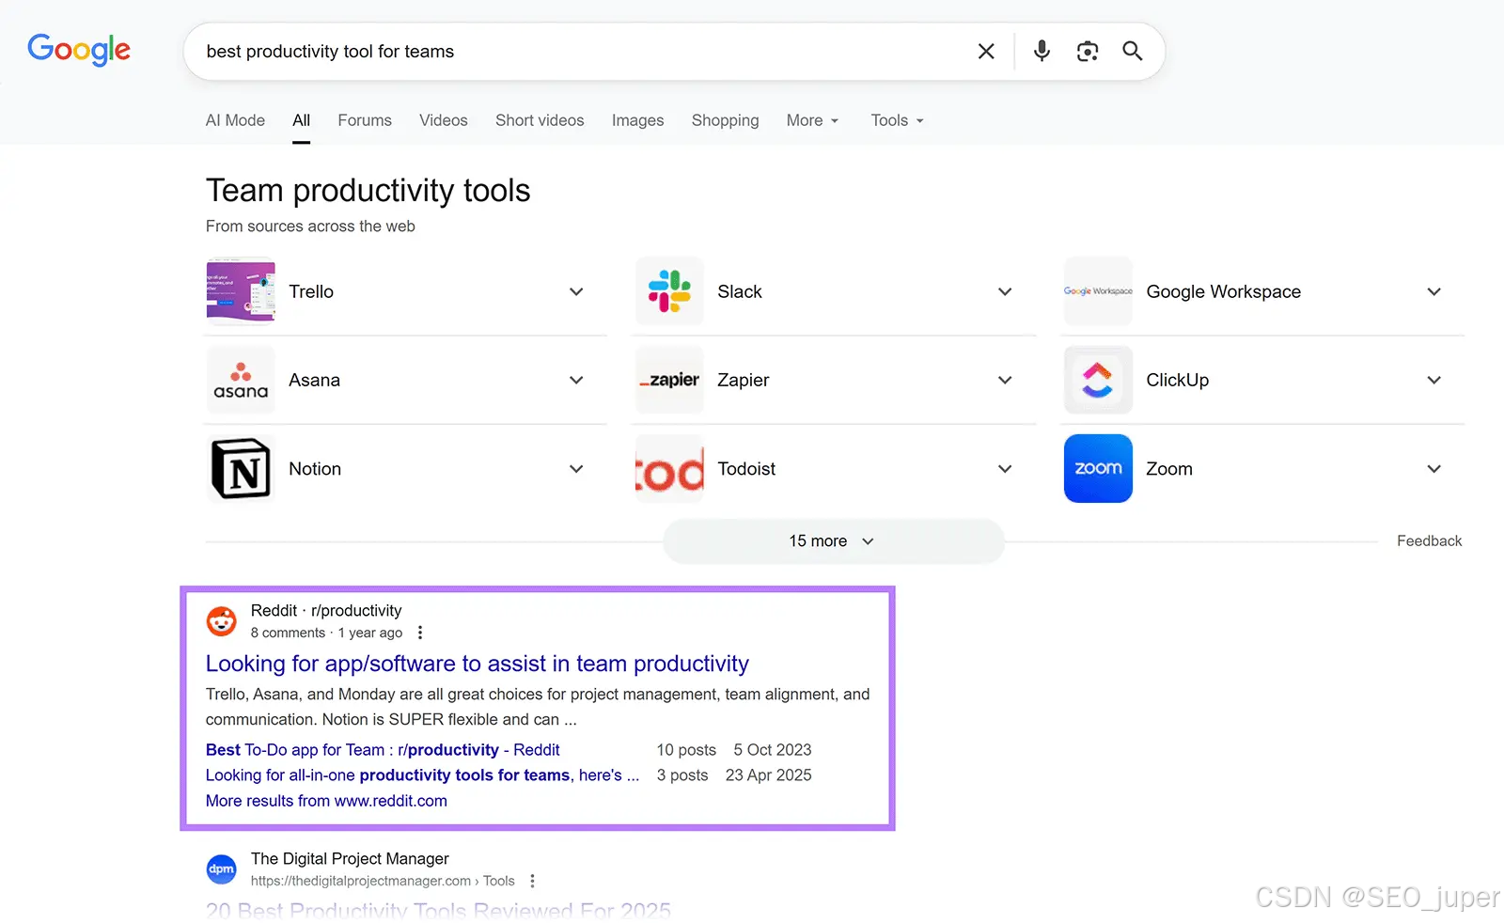The width and height of the screenshot is (1504, 923).
Task: Expand the Notion entry chevron
Action: [x=576, y=468]
